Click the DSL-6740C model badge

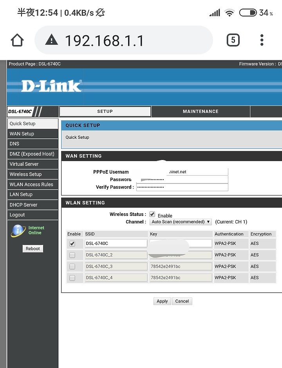[20, 111]
